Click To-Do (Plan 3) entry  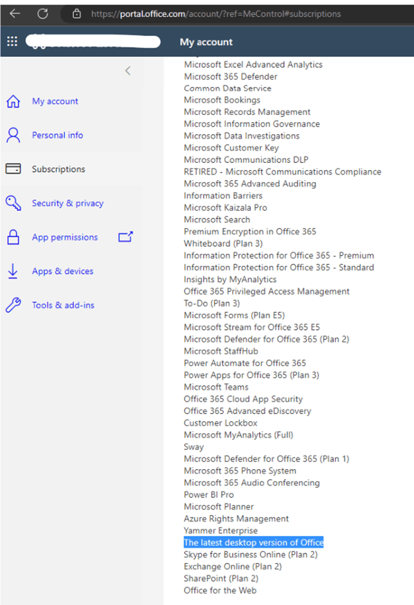point(212,303)
